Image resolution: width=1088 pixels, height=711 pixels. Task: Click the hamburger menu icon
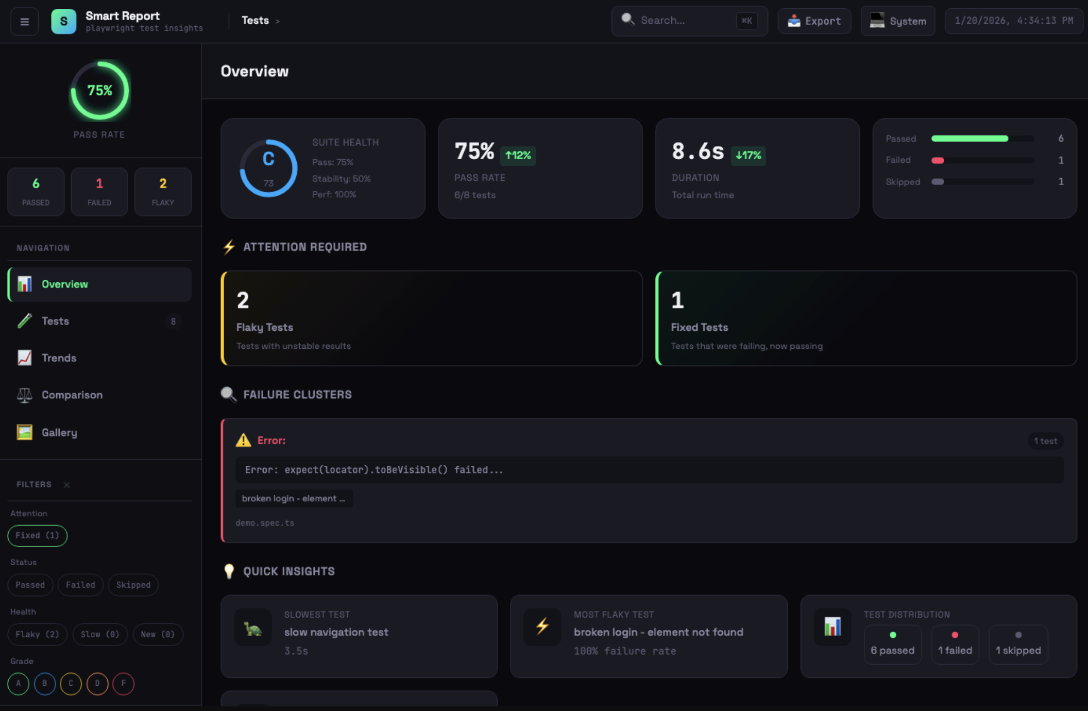[24, 22]
